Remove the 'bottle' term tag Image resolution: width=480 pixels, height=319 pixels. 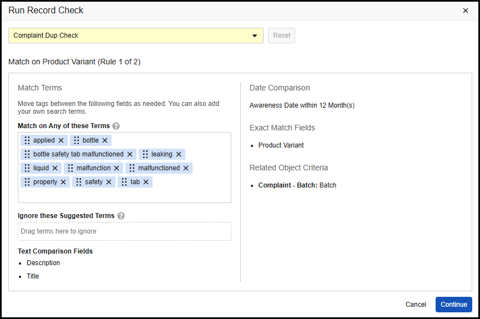click(x=105, y=140)
